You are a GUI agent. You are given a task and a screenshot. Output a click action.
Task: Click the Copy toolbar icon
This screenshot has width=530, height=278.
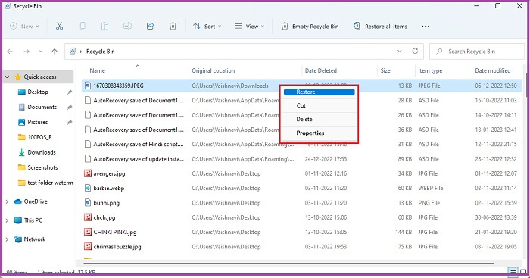[x=82, y=26]
